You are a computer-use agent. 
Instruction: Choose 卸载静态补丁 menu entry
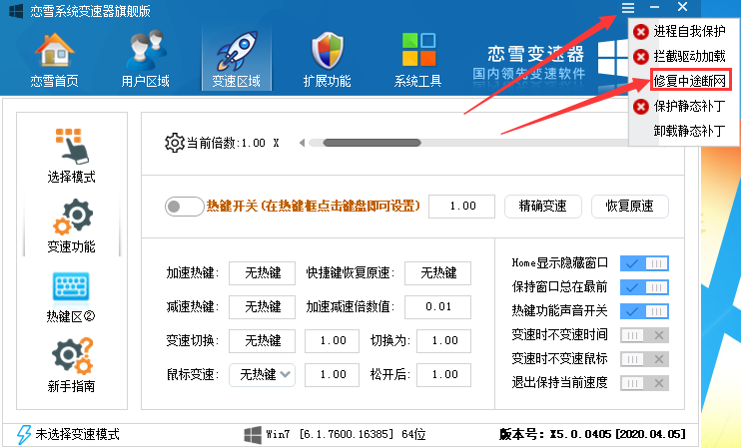(x=689, y=131)
